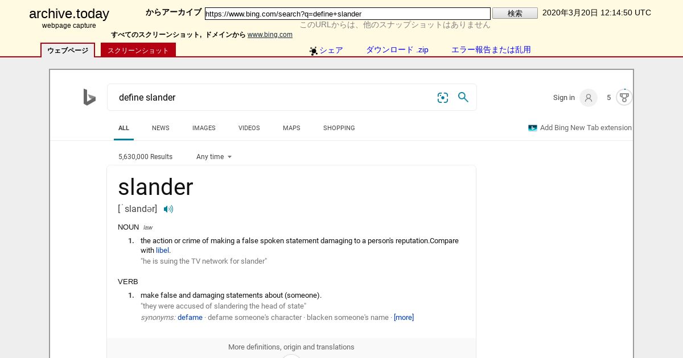Follow the defame synonym link
683x358 pixels.
(190, 318)
